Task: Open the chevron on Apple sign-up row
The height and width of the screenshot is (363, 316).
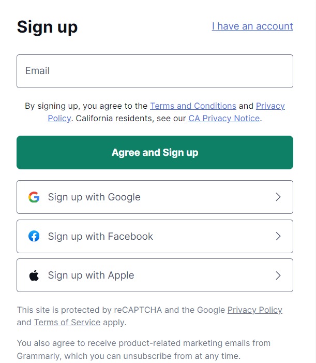Action: pyautogui.click(x=278, y=275)
